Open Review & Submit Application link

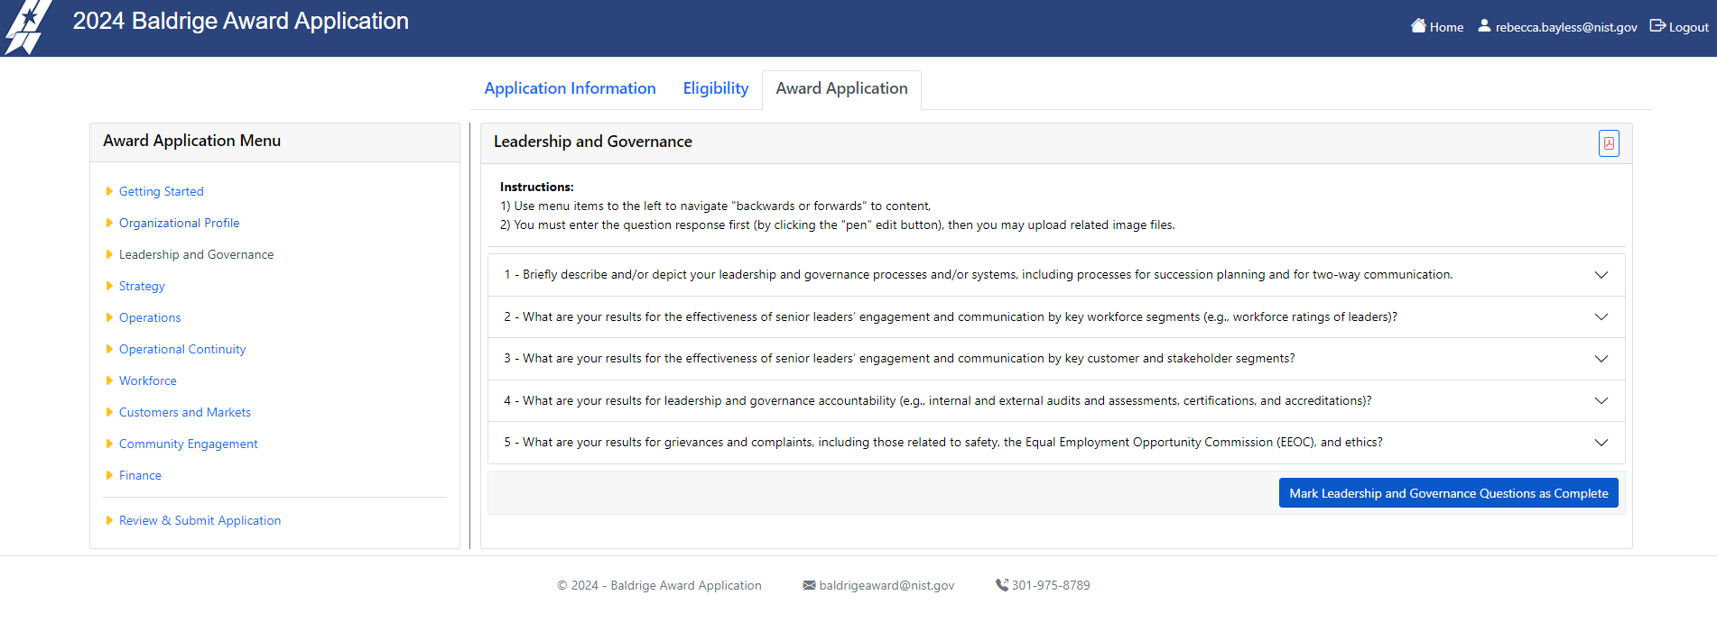tap(200, 520)
